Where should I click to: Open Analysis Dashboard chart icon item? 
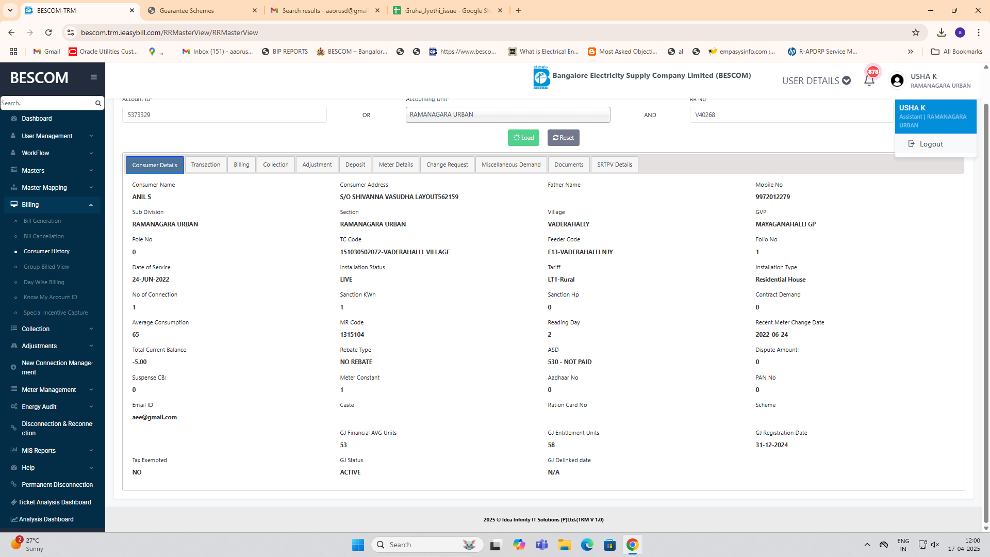tap(46, 519)
